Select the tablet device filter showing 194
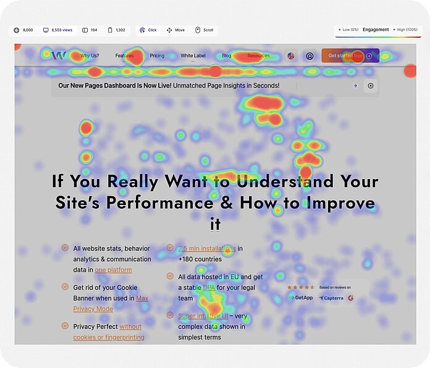This screenshot has width=430, height=368. click(90, 30)
